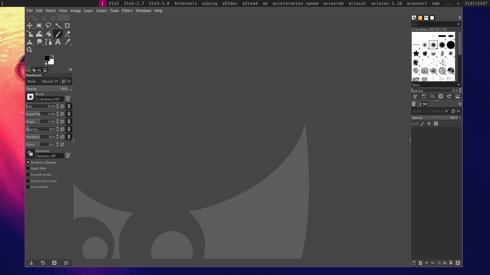Open the brush category dropdown labeled Basic
The image size is (490, 275).
pos(436,85)
